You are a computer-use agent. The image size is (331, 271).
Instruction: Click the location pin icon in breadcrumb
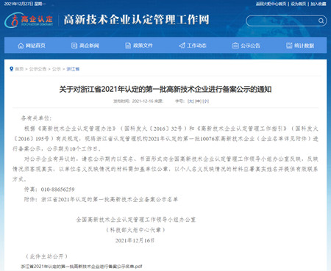[11, 69]
